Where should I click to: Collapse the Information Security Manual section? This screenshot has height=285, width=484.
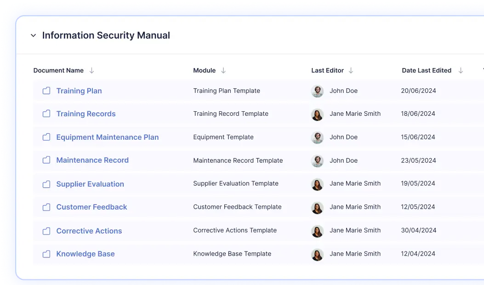click(x=34, y=35)
